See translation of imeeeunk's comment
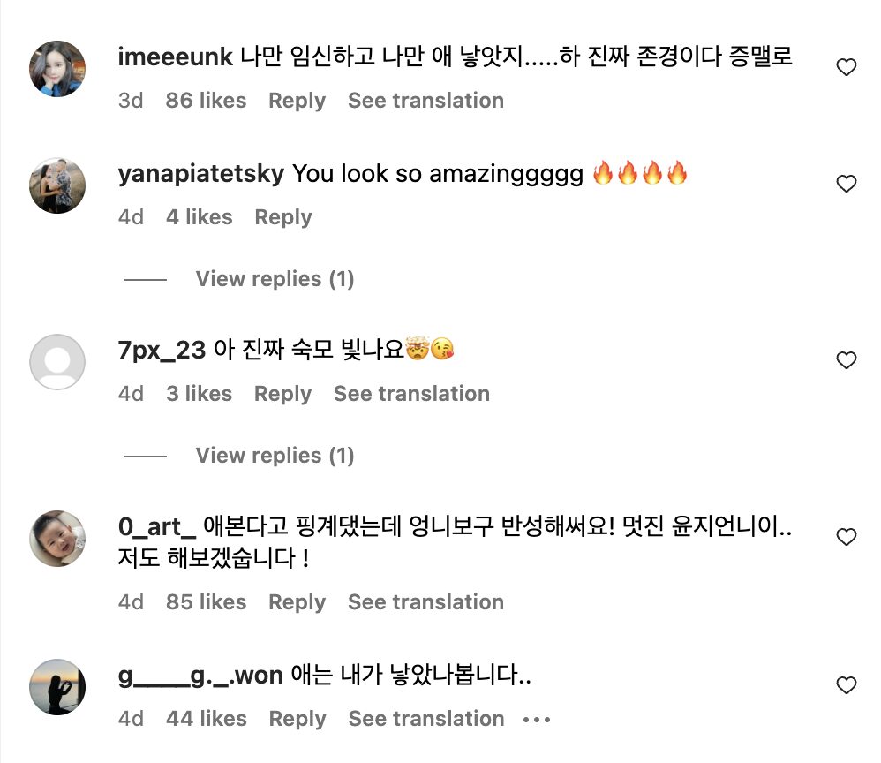 point(425,101)
